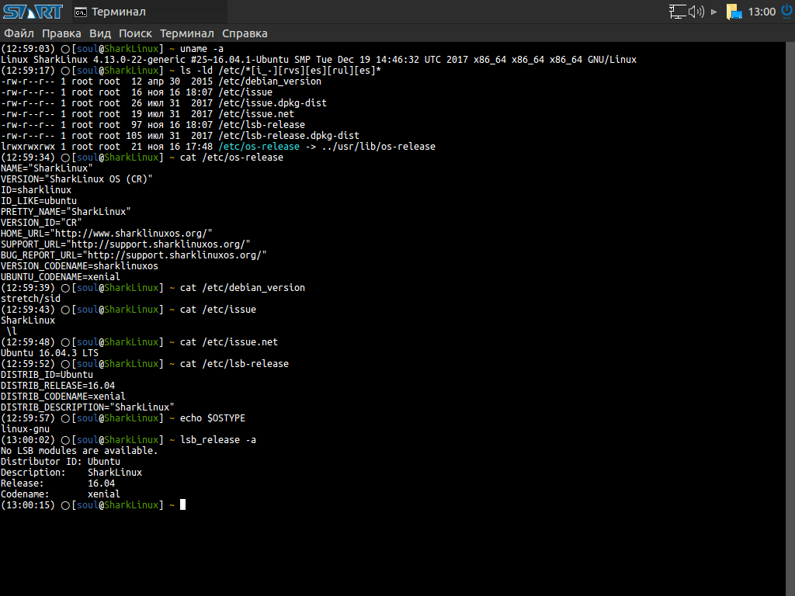
Task: Click "UBUNTU_CODENAME=xenial" line
Action: [61, 277]
